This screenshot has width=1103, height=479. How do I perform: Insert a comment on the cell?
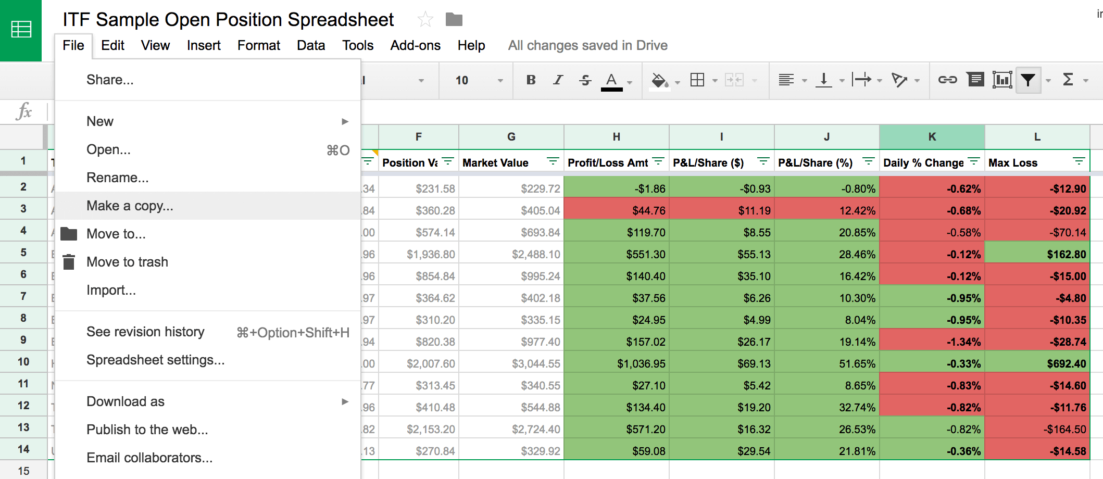(974, 80)
